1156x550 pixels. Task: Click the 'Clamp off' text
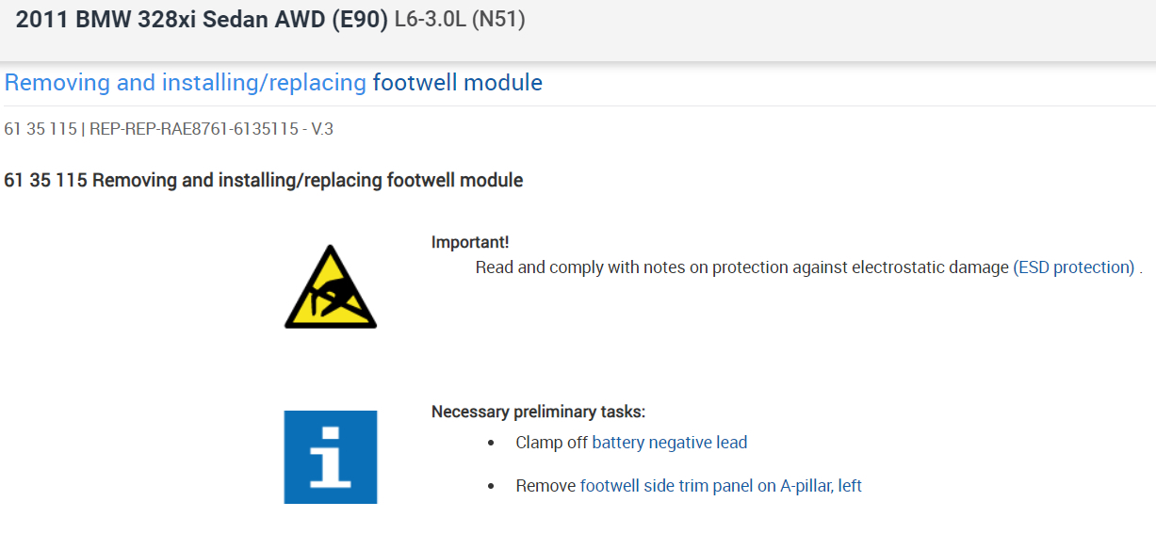pos(551,443)
